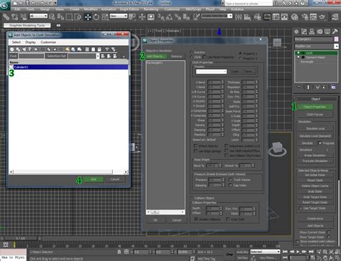Screen dimensions: 341x261
Task: Click the Add Objects button in Object Properties
Action: click(156, 57)
